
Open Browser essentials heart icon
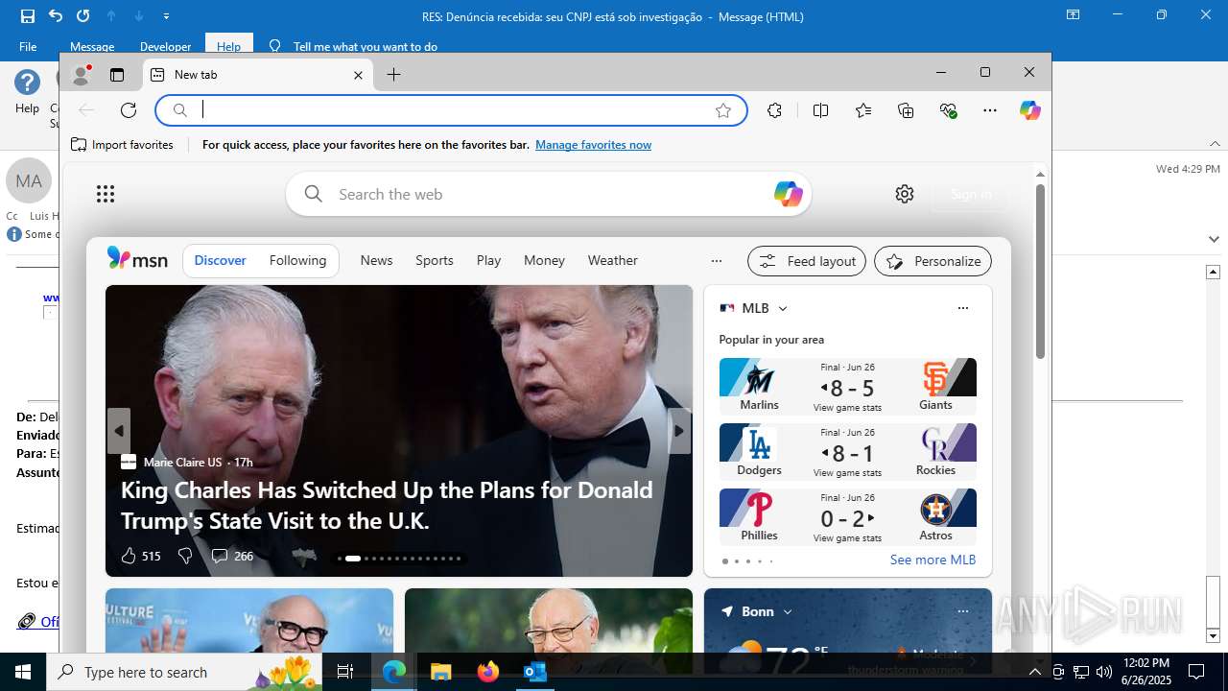pos(949,110)
